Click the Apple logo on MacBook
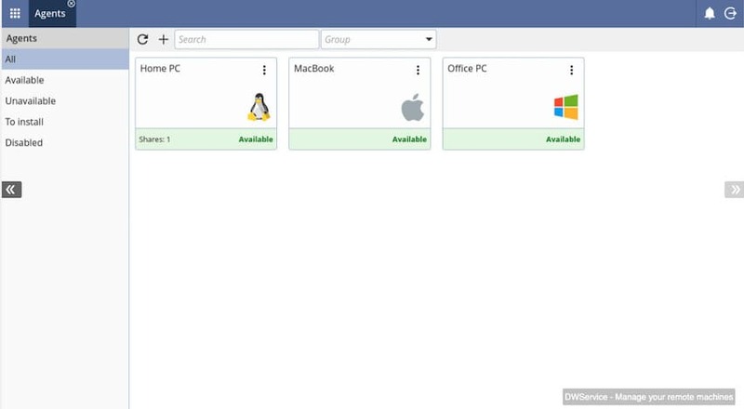This screenshot has height=409, width=744. click(412, 107)
